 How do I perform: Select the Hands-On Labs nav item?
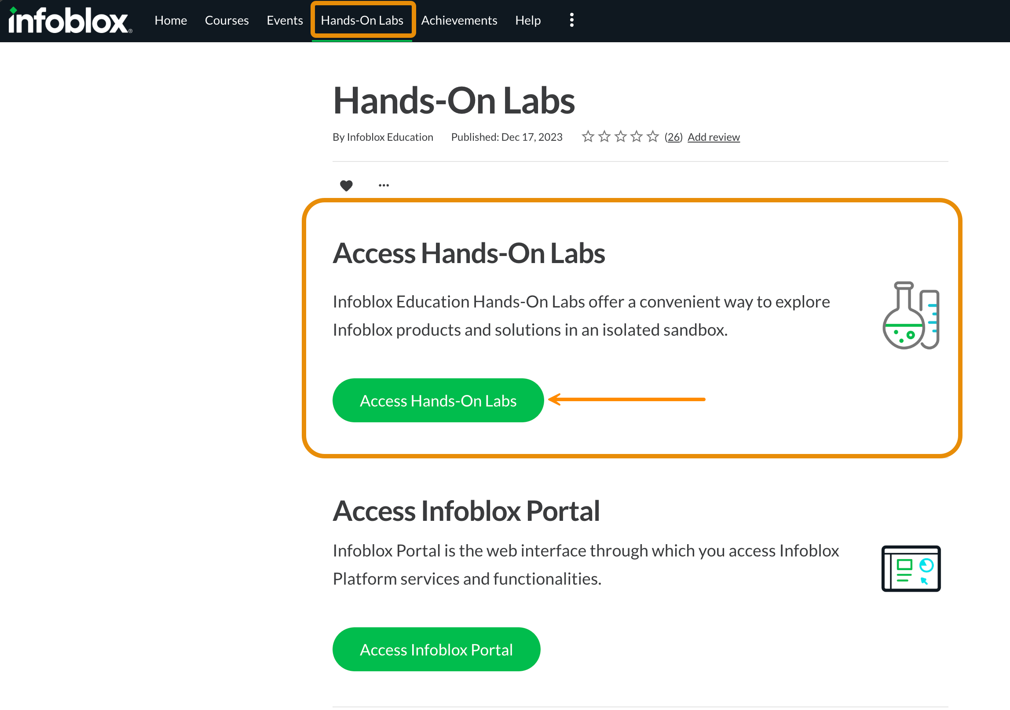click(362, 20)
